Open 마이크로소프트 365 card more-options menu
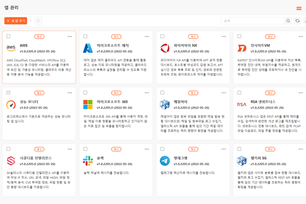This screenshot has height=204, width=306. click(x=147, y=93)
